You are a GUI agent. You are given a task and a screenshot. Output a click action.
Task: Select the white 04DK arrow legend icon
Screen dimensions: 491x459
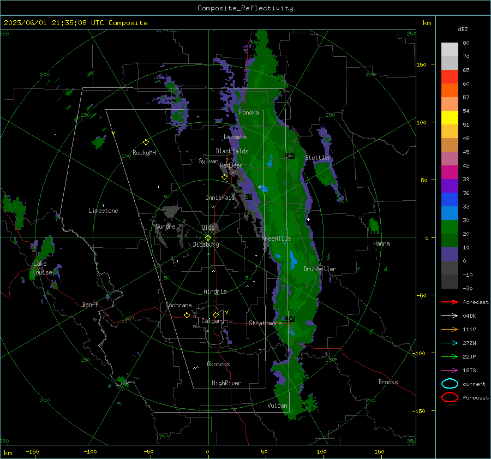[450, 315]
